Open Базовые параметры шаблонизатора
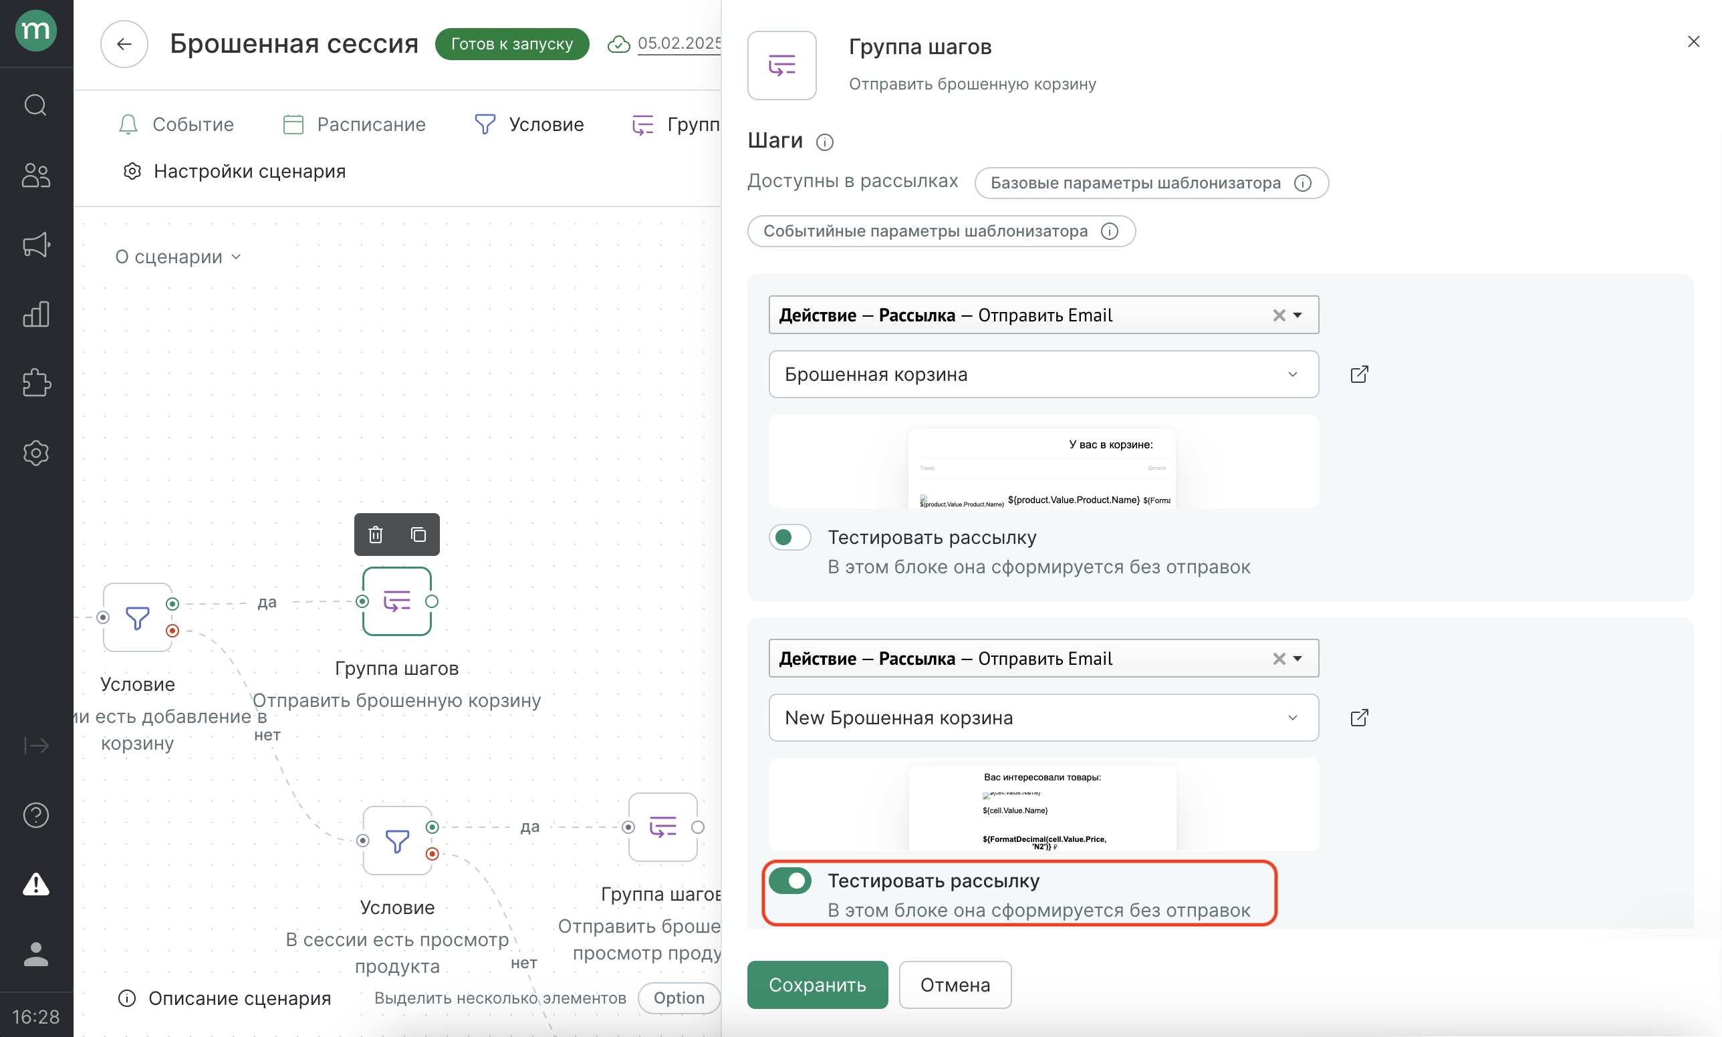Screen dimensions: 1722x1037 pos(1152,183)
